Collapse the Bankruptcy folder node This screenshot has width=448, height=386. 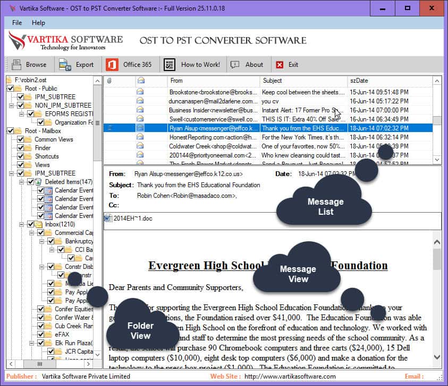(x=41, y=241)
